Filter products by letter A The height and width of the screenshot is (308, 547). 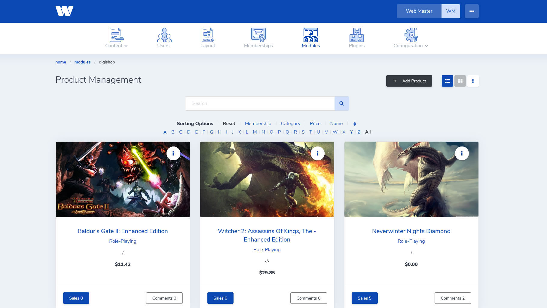point(165,132)
